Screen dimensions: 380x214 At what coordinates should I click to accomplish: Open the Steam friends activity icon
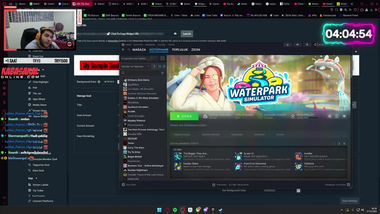coord(287,45)
